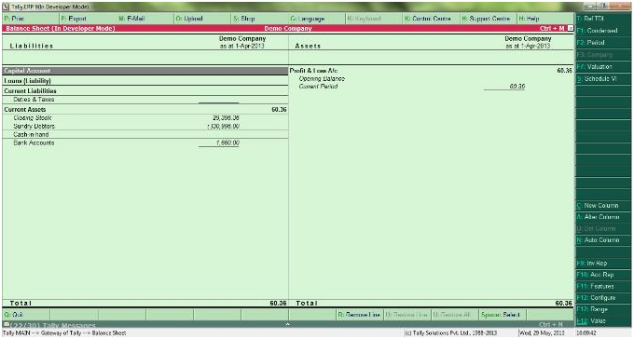Open the Support Centre
The width and height of the screenshot is (634, 339).
coord(489,19)
